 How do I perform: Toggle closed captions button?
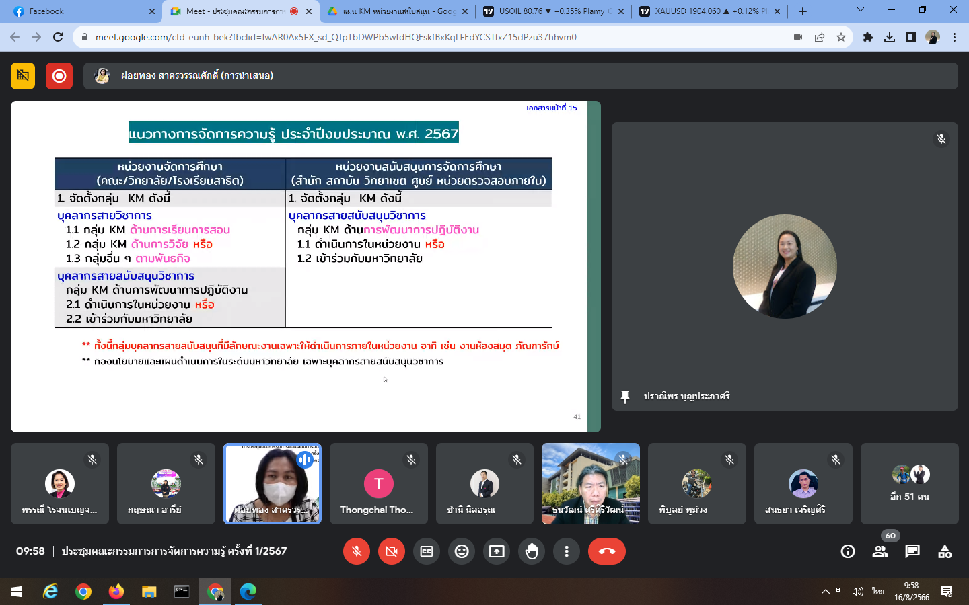tap(427, 551)
